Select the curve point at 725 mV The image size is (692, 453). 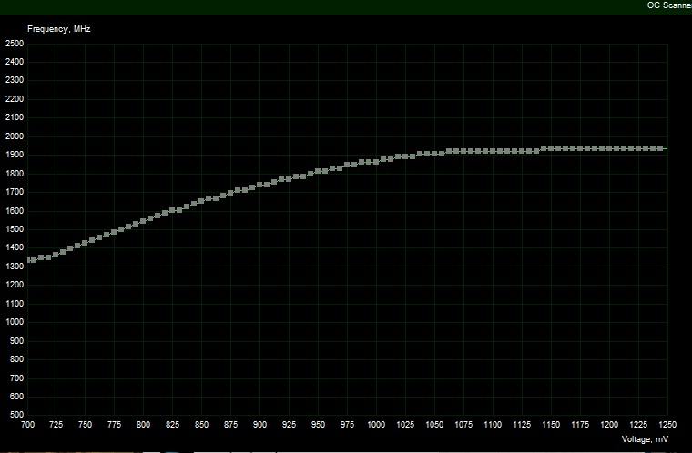[x=56, y=255]
